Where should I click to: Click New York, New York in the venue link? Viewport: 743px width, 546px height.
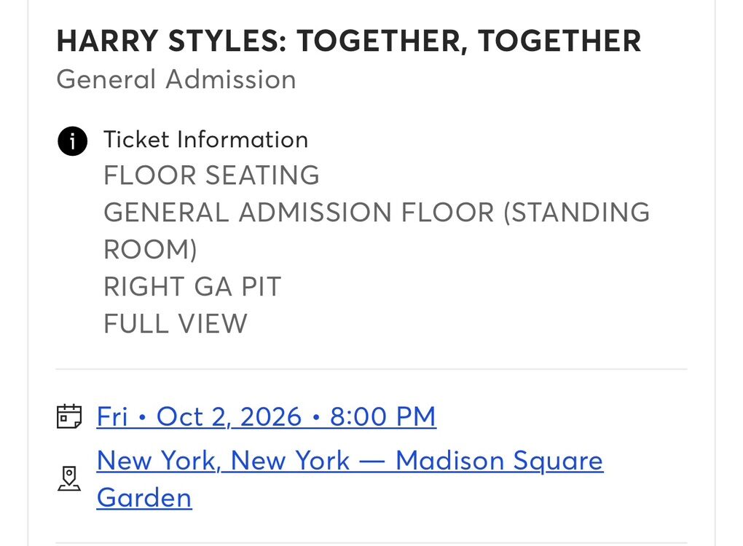pos(223,460)
